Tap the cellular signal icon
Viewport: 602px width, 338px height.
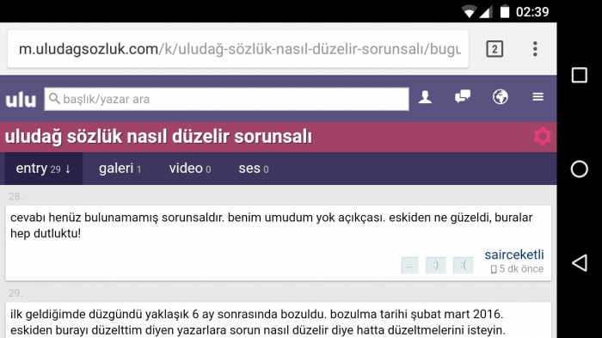[x=486, y=12]
